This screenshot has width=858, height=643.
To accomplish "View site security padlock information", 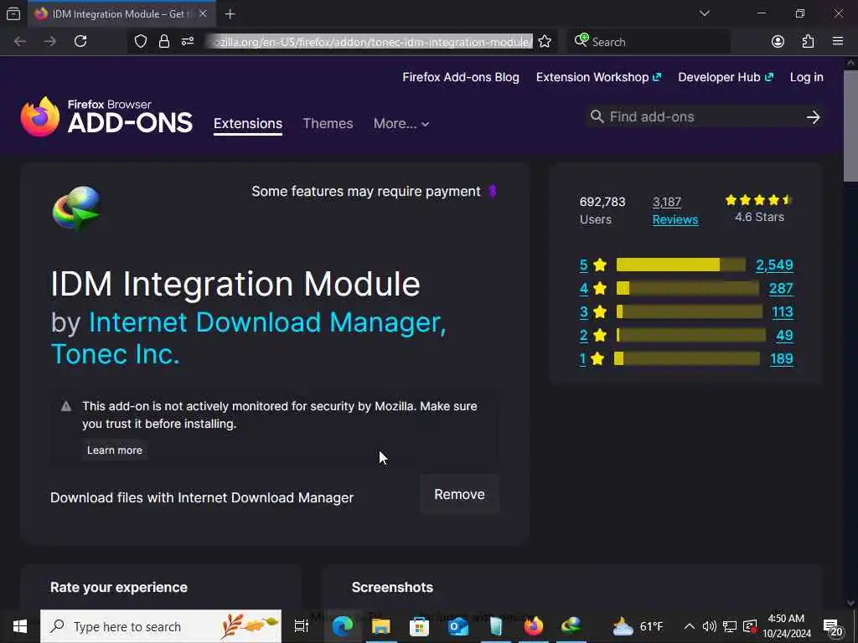I will 163,42.
